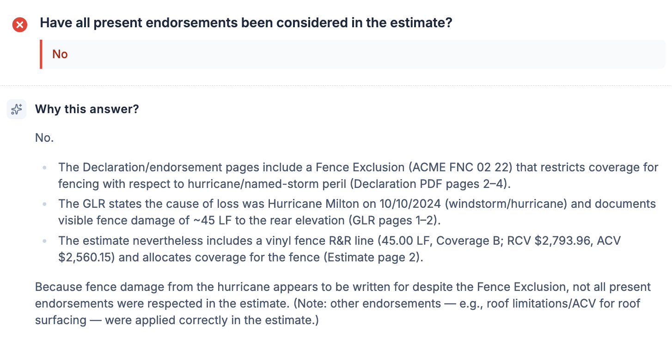Click the "Declaration PDF pages 2–4" citation

pos(430,184)
